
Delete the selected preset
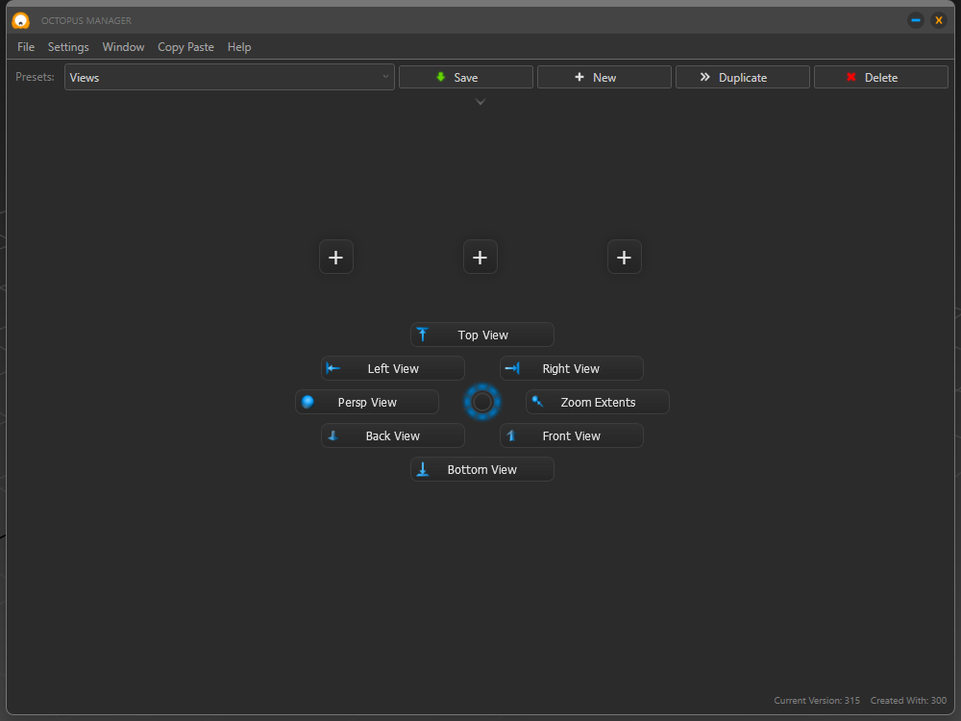point(880,77)
